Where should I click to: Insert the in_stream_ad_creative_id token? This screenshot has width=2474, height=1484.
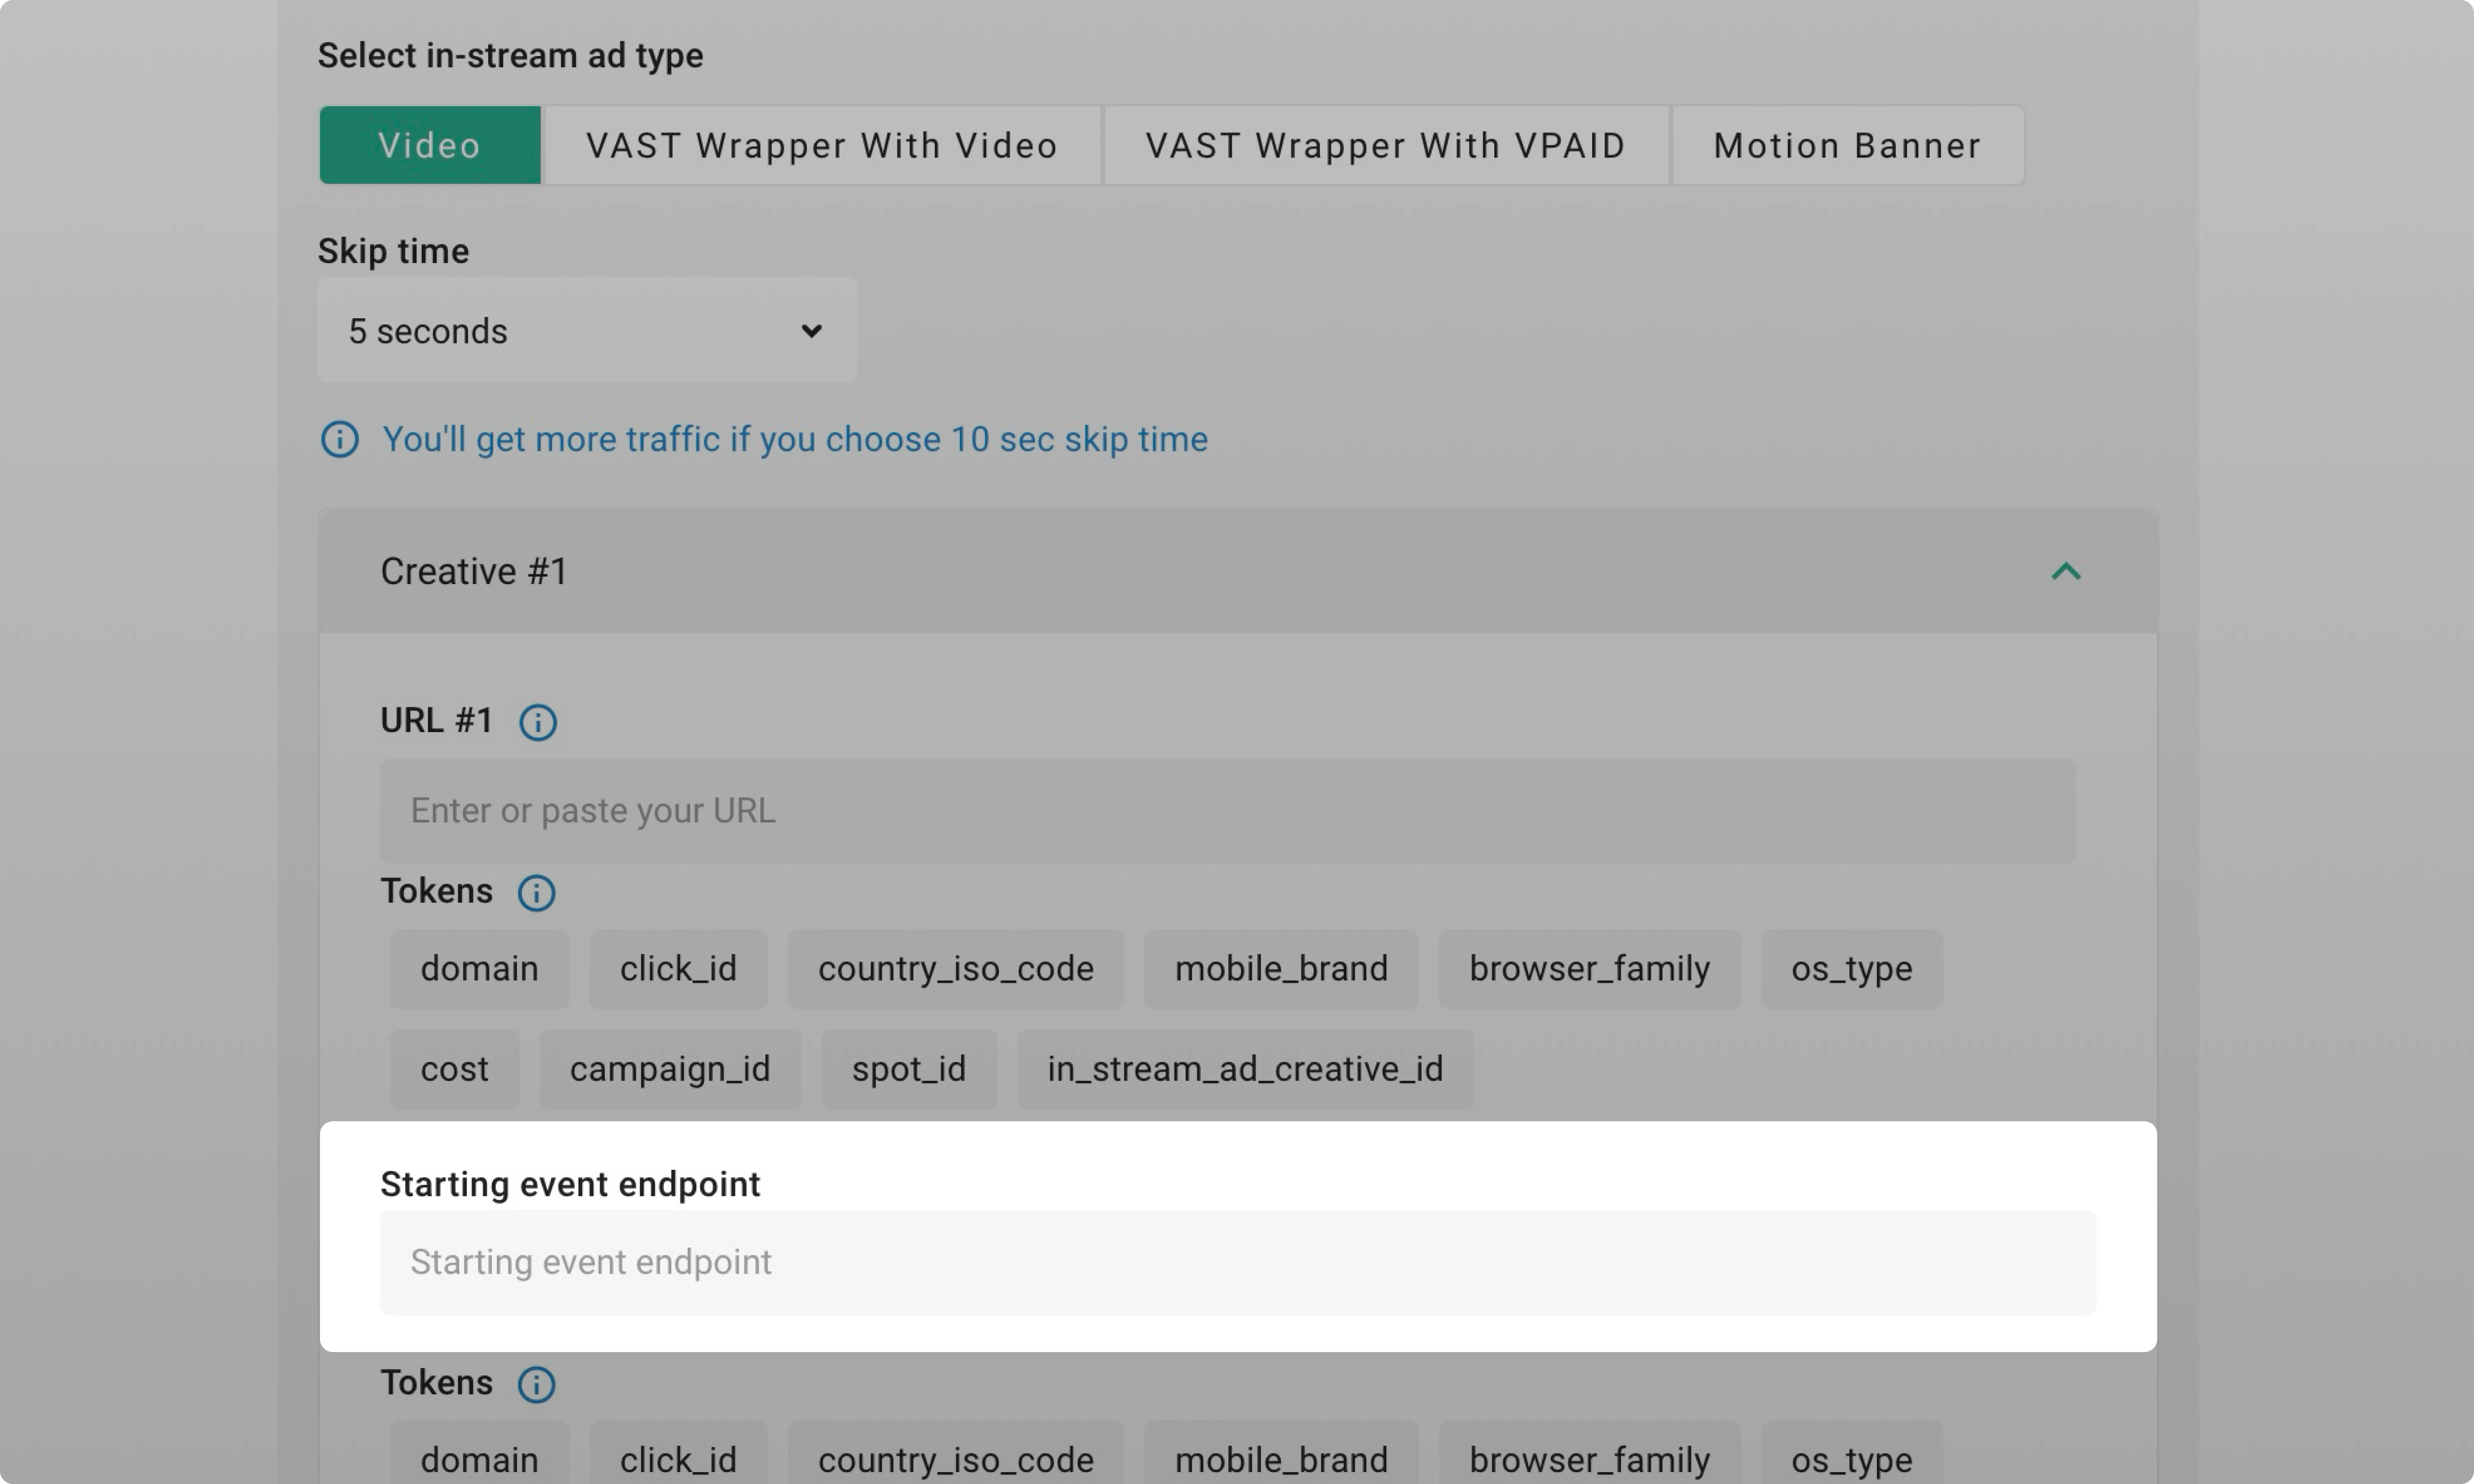(1243, 1068)
